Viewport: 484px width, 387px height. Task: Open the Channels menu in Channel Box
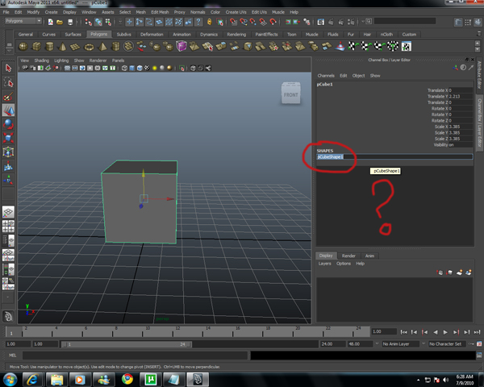coord(326,76)
